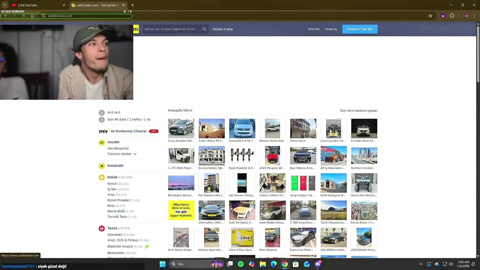Open the Oto Ekspertiz link
This screenshot has width=480, height=270.
pos(118,148)
